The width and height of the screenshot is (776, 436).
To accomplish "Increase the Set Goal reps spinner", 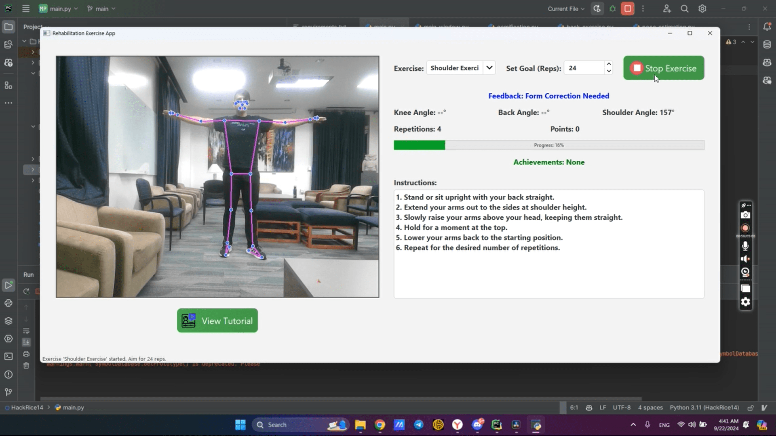I will point(609,64).
